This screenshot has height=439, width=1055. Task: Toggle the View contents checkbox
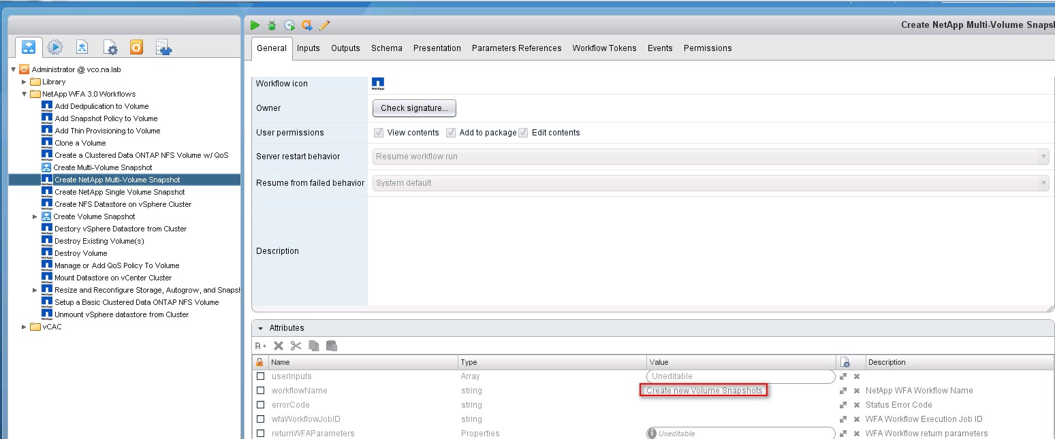(379, 133)
